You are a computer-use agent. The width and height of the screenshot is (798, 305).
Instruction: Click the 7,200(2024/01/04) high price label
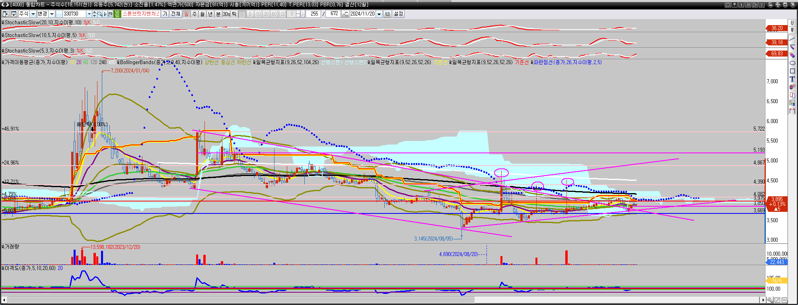click(x=130, y=70)
